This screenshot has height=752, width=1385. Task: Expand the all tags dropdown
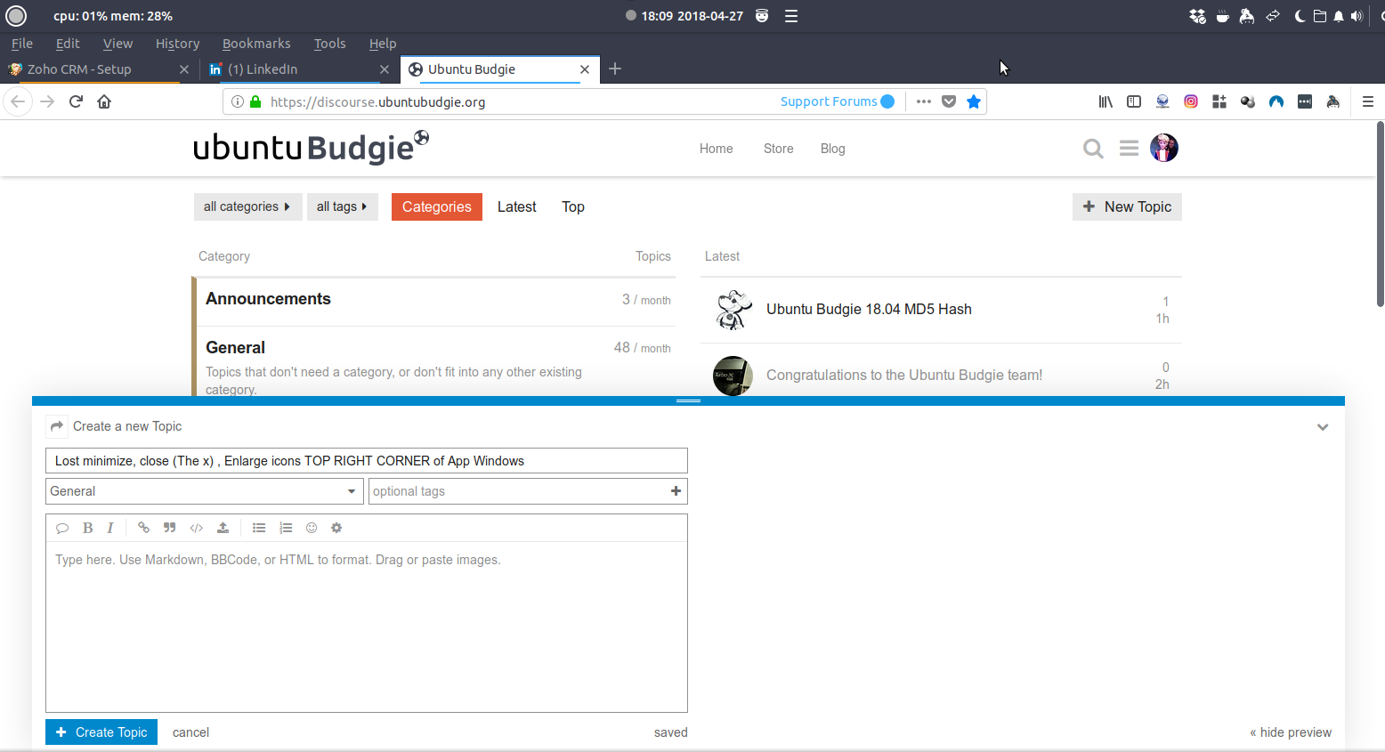coord(342,206)
